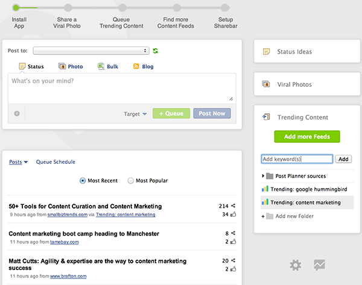Click the Trending Content panel icon
This screenshot has width=362, height=285.
point(266,117)
